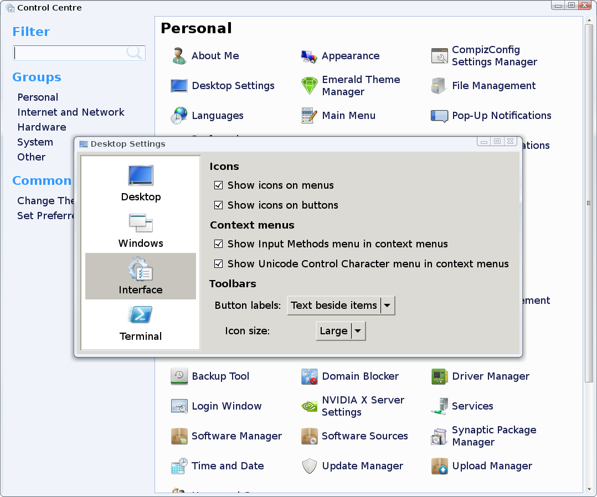Viewport: 597px width, 497px height.
Task: Select the Personal group in sidebar
Action: [x=38, y=97]
